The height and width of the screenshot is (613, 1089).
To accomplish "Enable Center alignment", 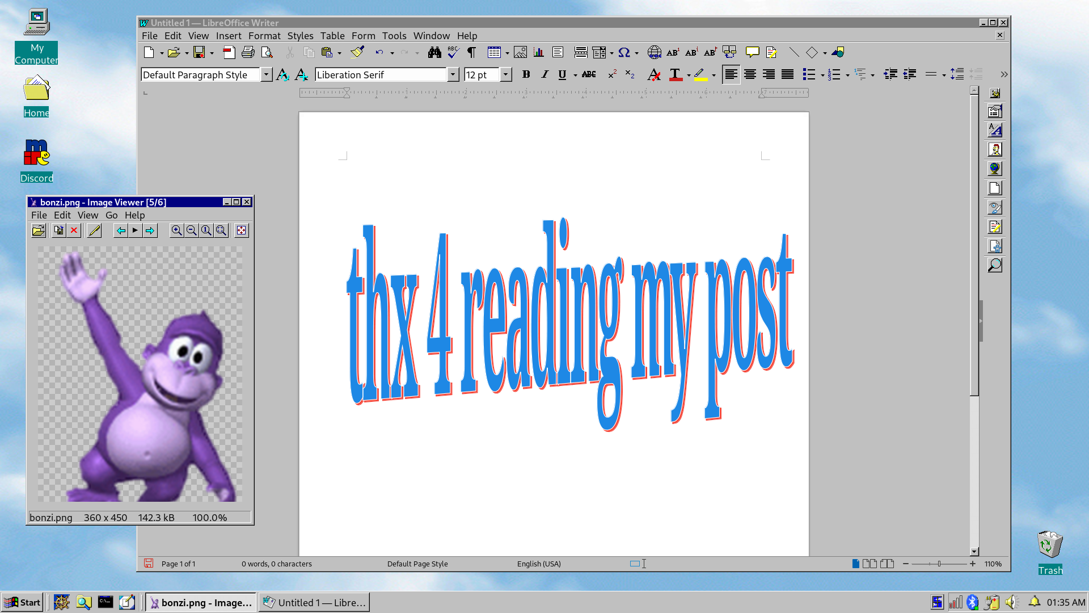I will (750, 74).
